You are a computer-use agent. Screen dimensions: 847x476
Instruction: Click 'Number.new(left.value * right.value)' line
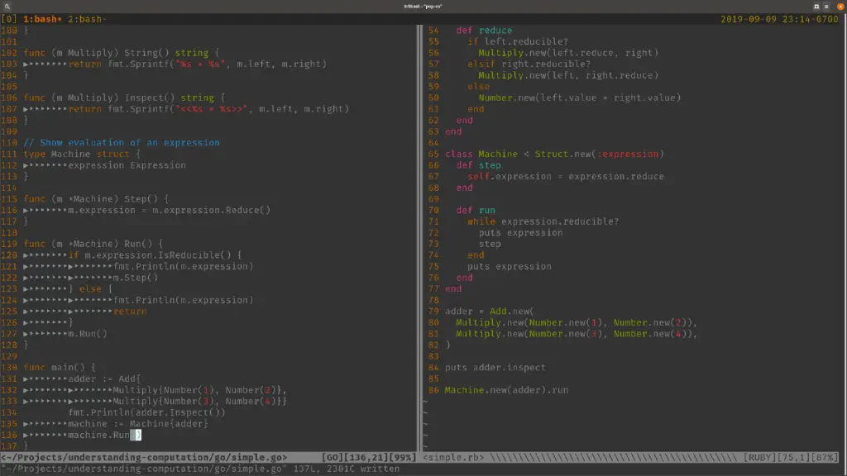[x=580, y=98]
